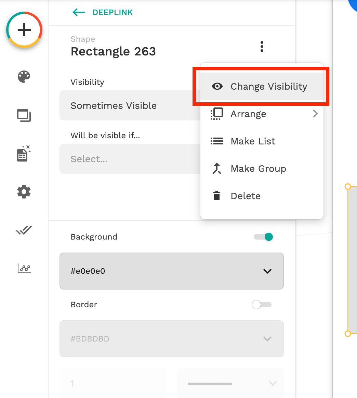This screenshot has height=398, width=357.
Task: Open the analytics chart icon
Action: [x=24, y=268]
